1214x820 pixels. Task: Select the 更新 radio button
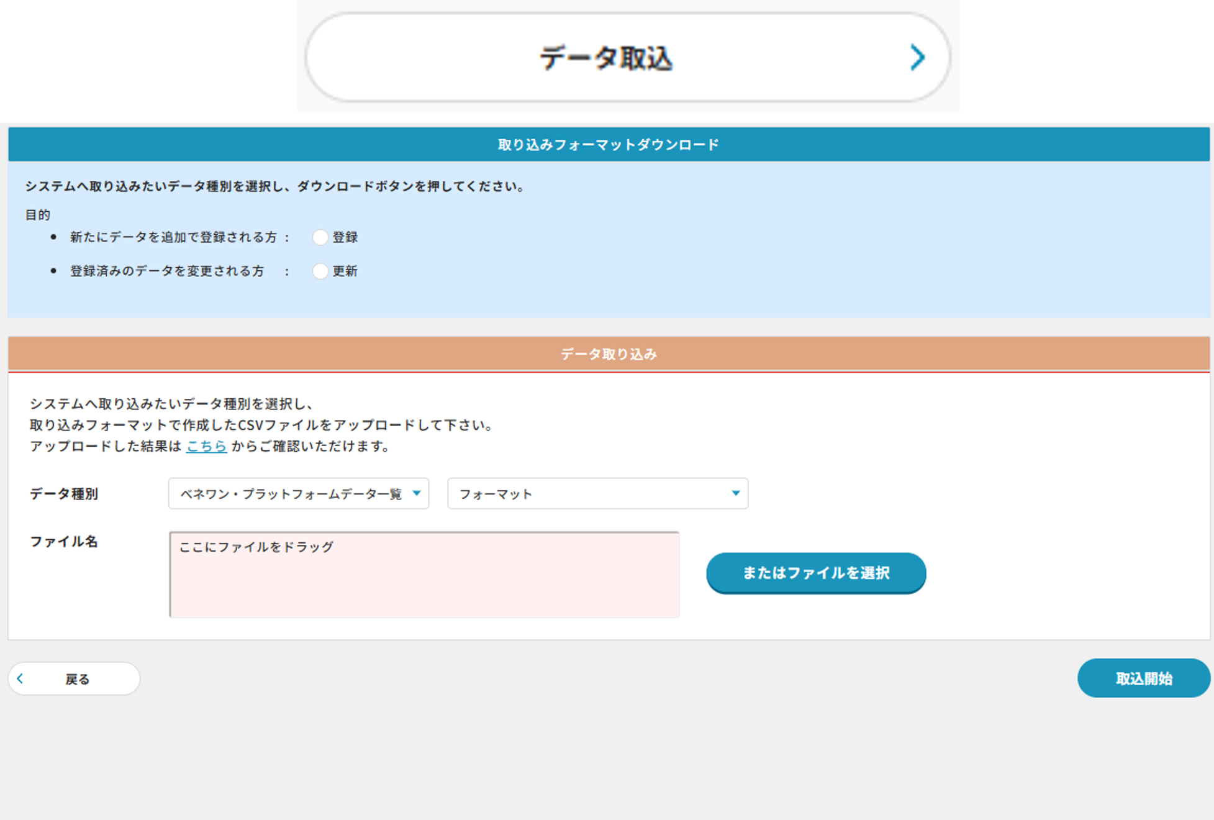coord(320,271)
